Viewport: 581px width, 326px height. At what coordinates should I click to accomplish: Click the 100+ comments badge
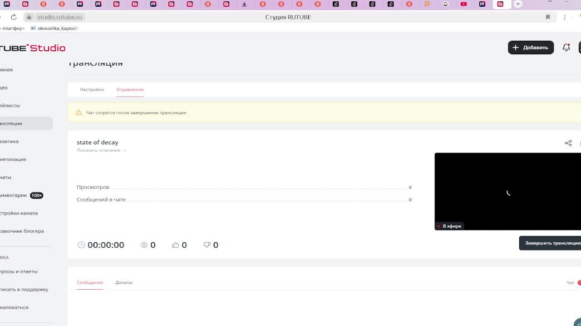pyautogui.click(x=36, y=196)
